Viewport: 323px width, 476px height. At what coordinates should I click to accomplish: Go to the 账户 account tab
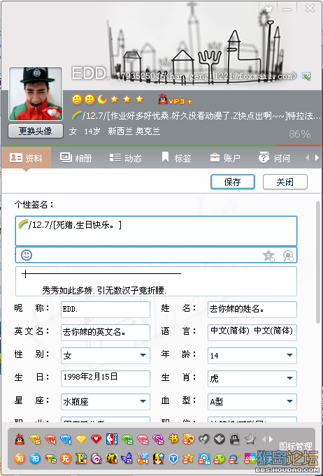[x=225, y=158]
